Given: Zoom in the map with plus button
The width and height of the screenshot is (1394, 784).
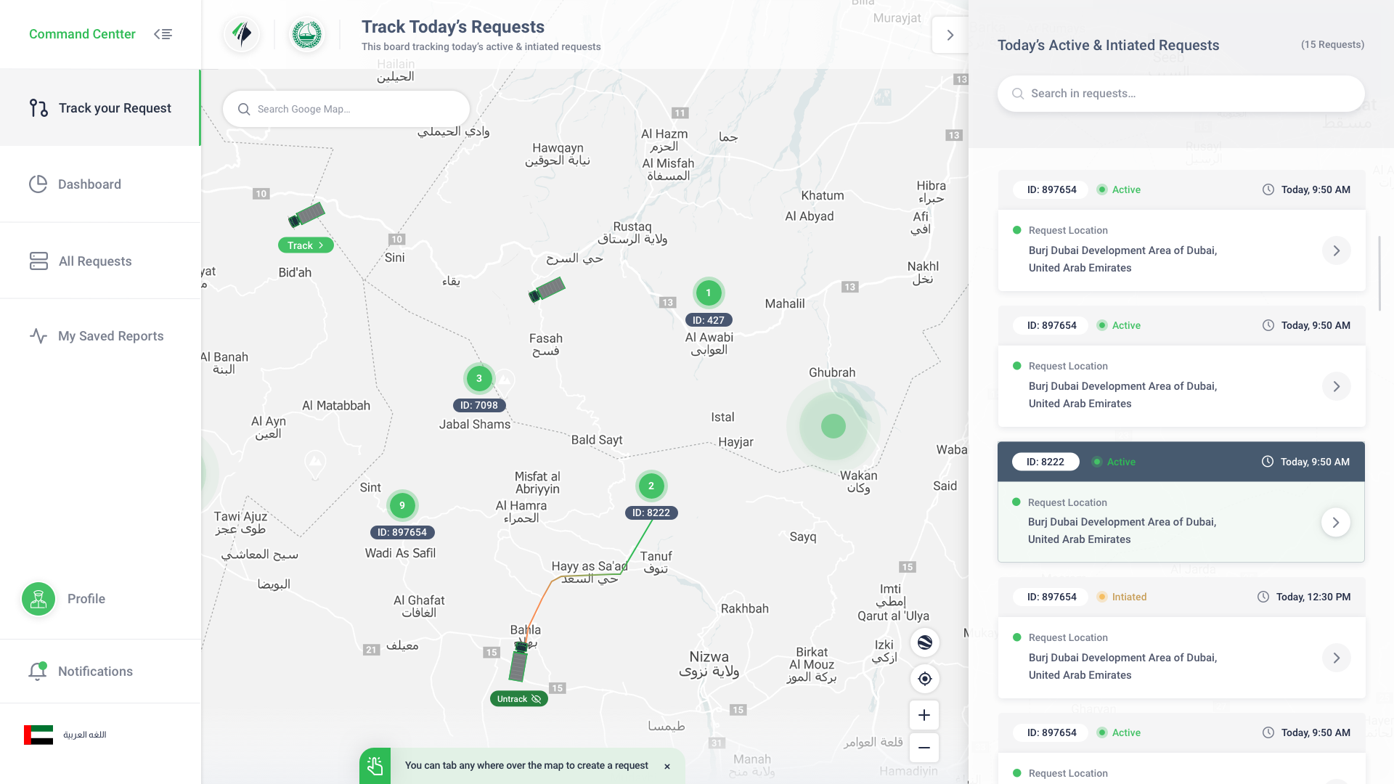Looking at the screenshot, I should [924, 715].
